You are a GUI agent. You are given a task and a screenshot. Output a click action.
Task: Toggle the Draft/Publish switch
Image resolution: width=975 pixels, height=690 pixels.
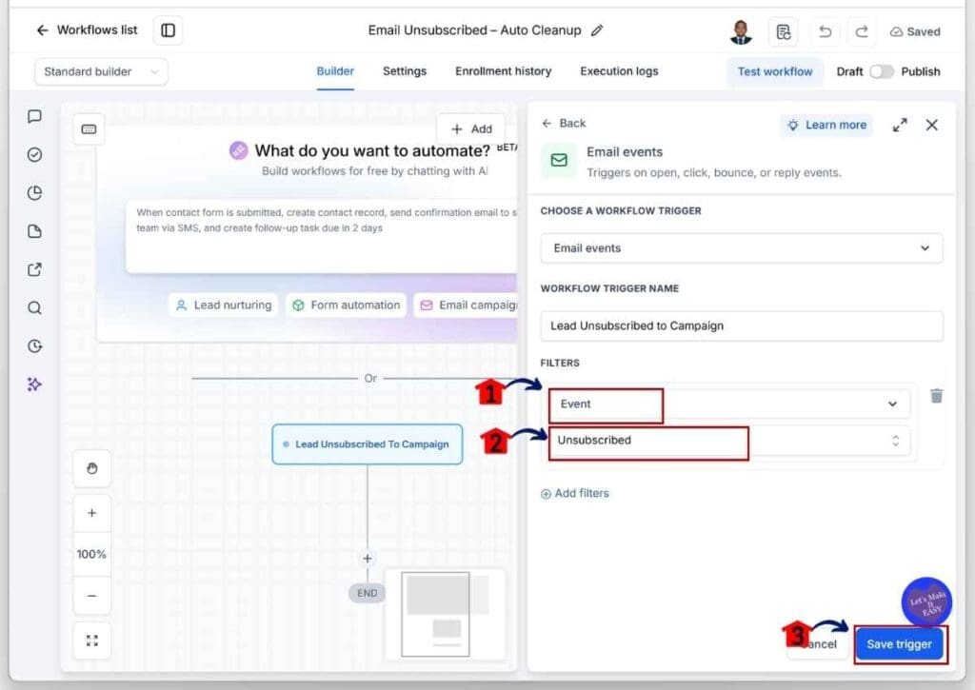(881, 71)
